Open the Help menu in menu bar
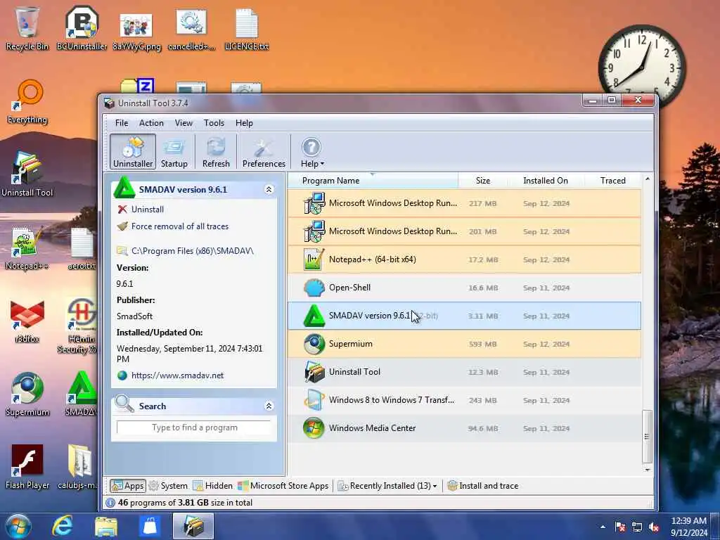 point(244,123)
